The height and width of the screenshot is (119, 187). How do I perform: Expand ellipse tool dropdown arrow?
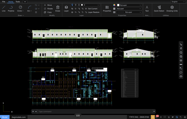click(x=39, y=9)
